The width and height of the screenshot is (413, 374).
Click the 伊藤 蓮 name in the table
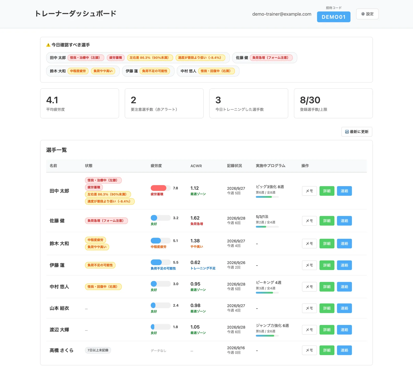(57, 265)
